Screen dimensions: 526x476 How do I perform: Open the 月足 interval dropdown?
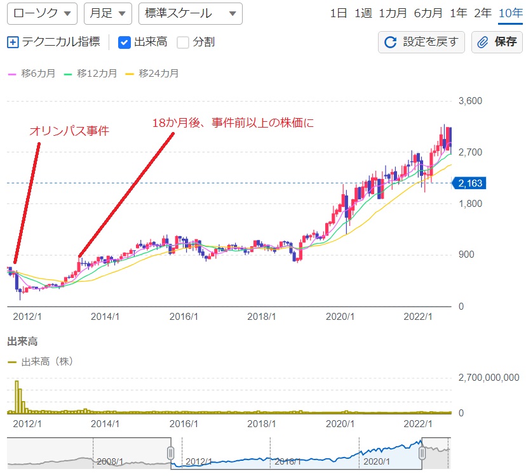pos(107,13)
